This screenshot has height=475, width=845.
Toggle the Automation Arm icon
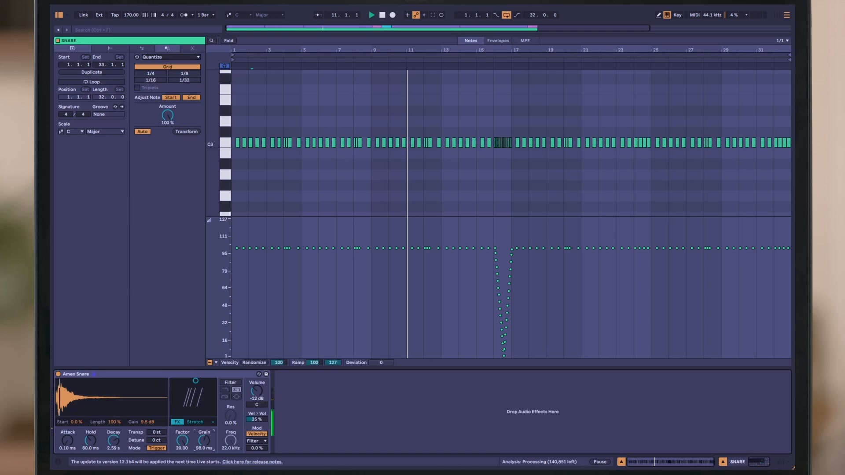pyautogui.click(x=416, y=15)
